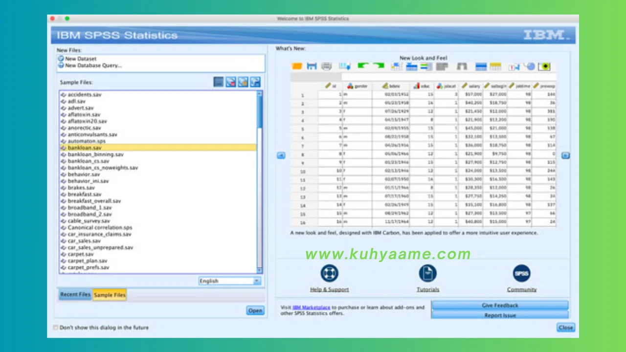The height and width of the screenshot is (352, 626).
Task: Select New Database Query entry
Action: point(90,65)
